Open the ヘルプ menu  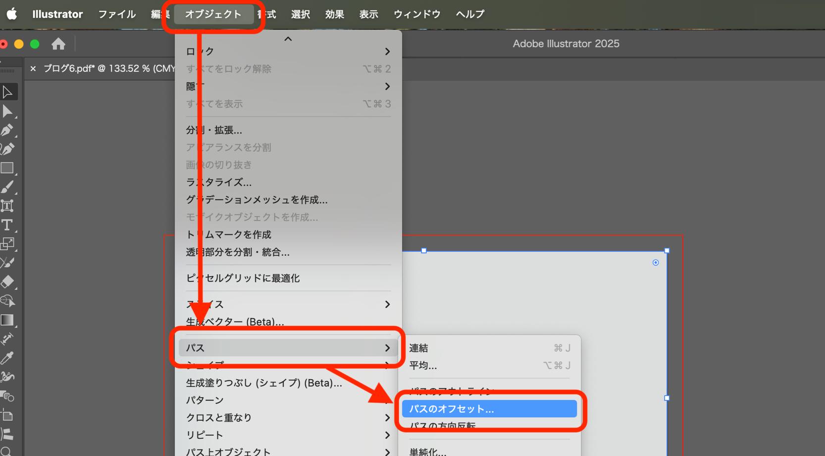[x=470, y=14]
